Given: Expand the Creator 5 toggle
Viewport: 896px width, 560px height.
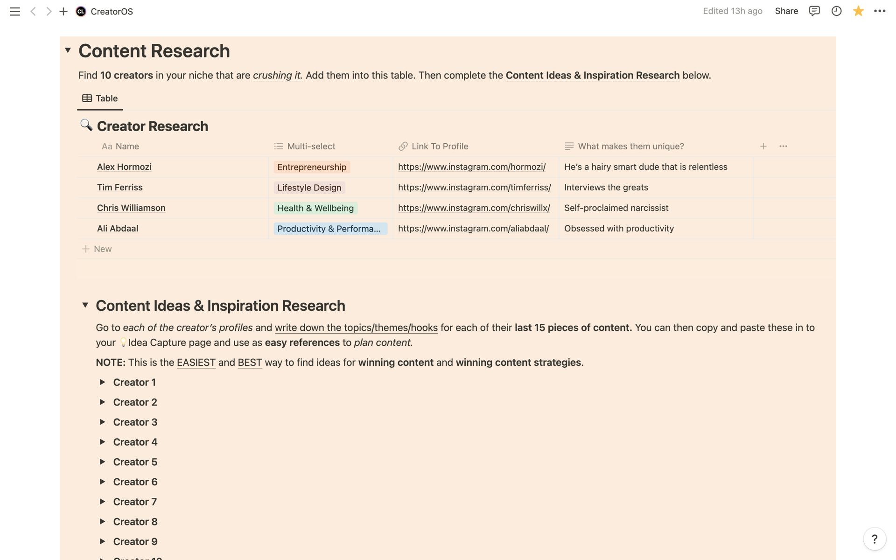Looking at the screenshot, I should pyautogui.click(x=102, y=462).
